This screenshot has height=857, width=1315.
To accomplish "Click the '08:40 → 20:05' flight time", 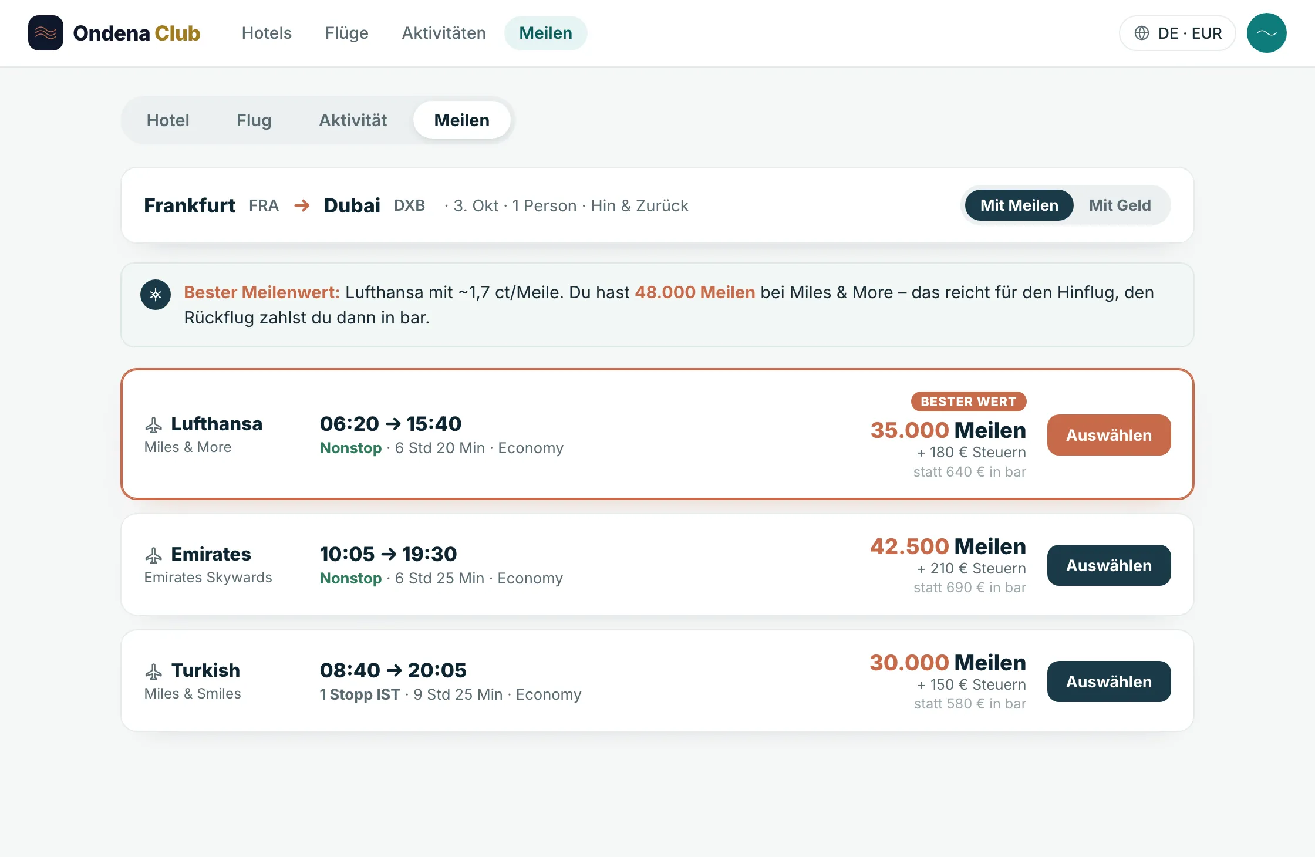I will pyautogui.click(x=393, y=670).
